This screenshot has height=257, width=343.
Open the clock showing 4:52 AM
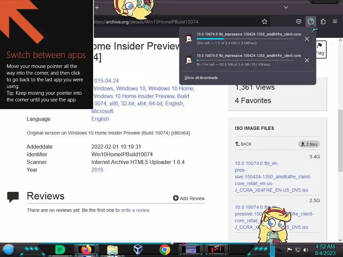click(325, 250)
